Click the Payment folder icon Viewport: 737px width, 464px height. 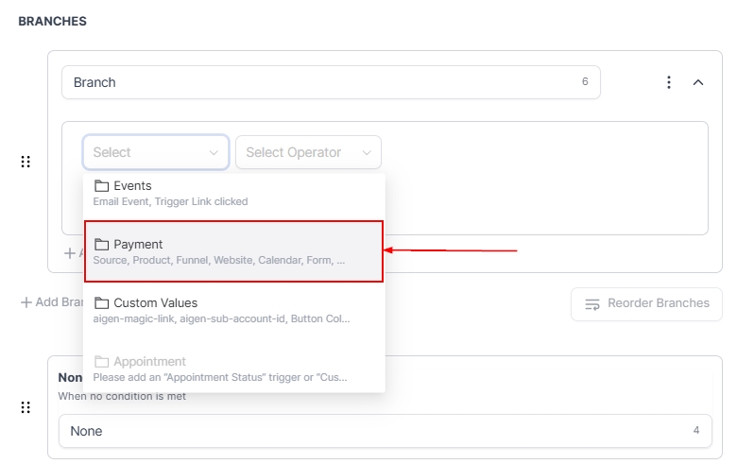(x=102, y=245)
